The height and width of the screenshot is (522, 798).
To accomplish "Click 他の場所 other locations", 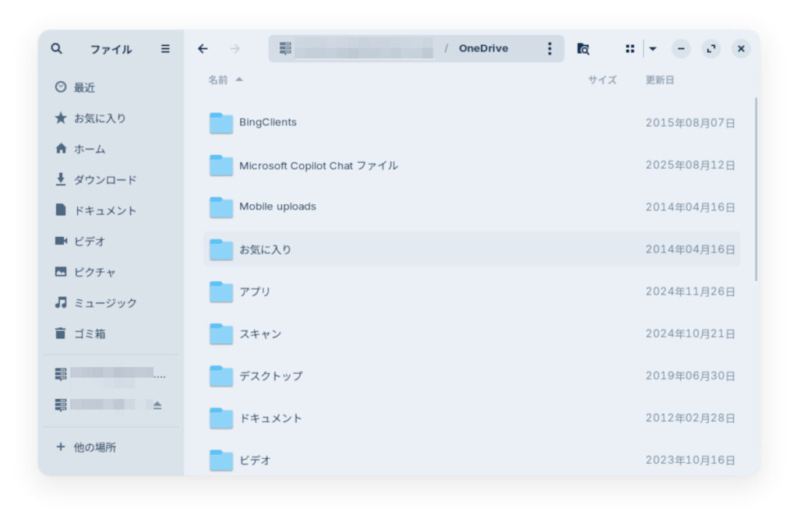I will (x=95, y=447).
